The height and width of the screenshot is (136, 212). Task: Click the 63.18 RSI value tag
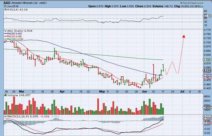pyautogui.click(x=208, y=16)
